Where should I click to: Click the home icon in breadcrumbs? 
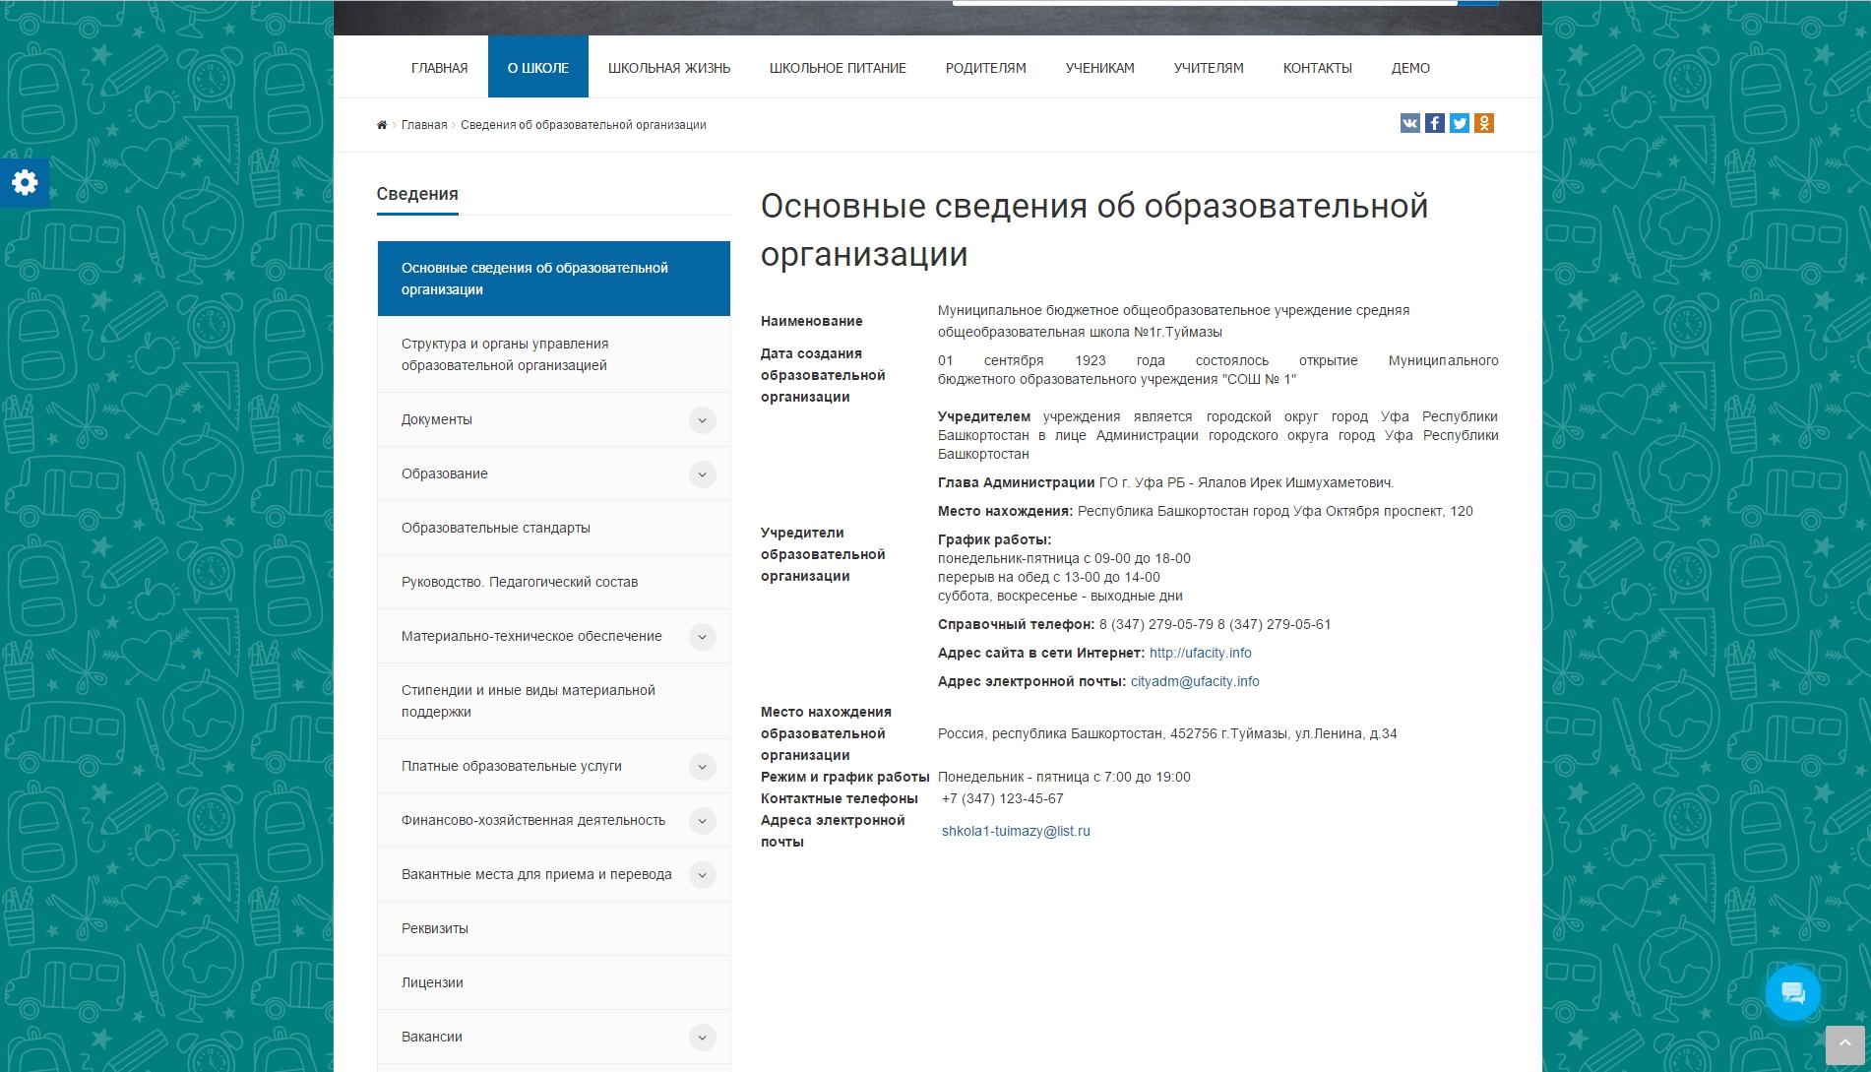click(x=382, y=125)
